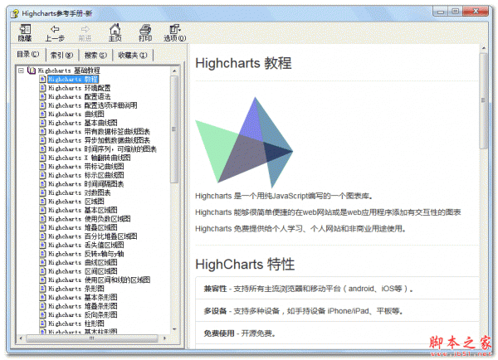This screenshot has width=498, height=360.
Task: Open Highcharts 带有数据标签曲线图表 entry
Action: (x=99, y=131)
